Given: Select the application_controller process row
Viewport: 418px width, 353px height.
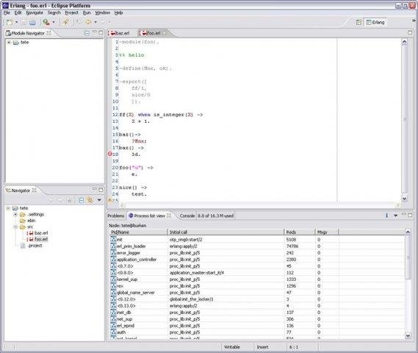Looking at the screenshot, I should pyautogui.click(x=257, y=260).
